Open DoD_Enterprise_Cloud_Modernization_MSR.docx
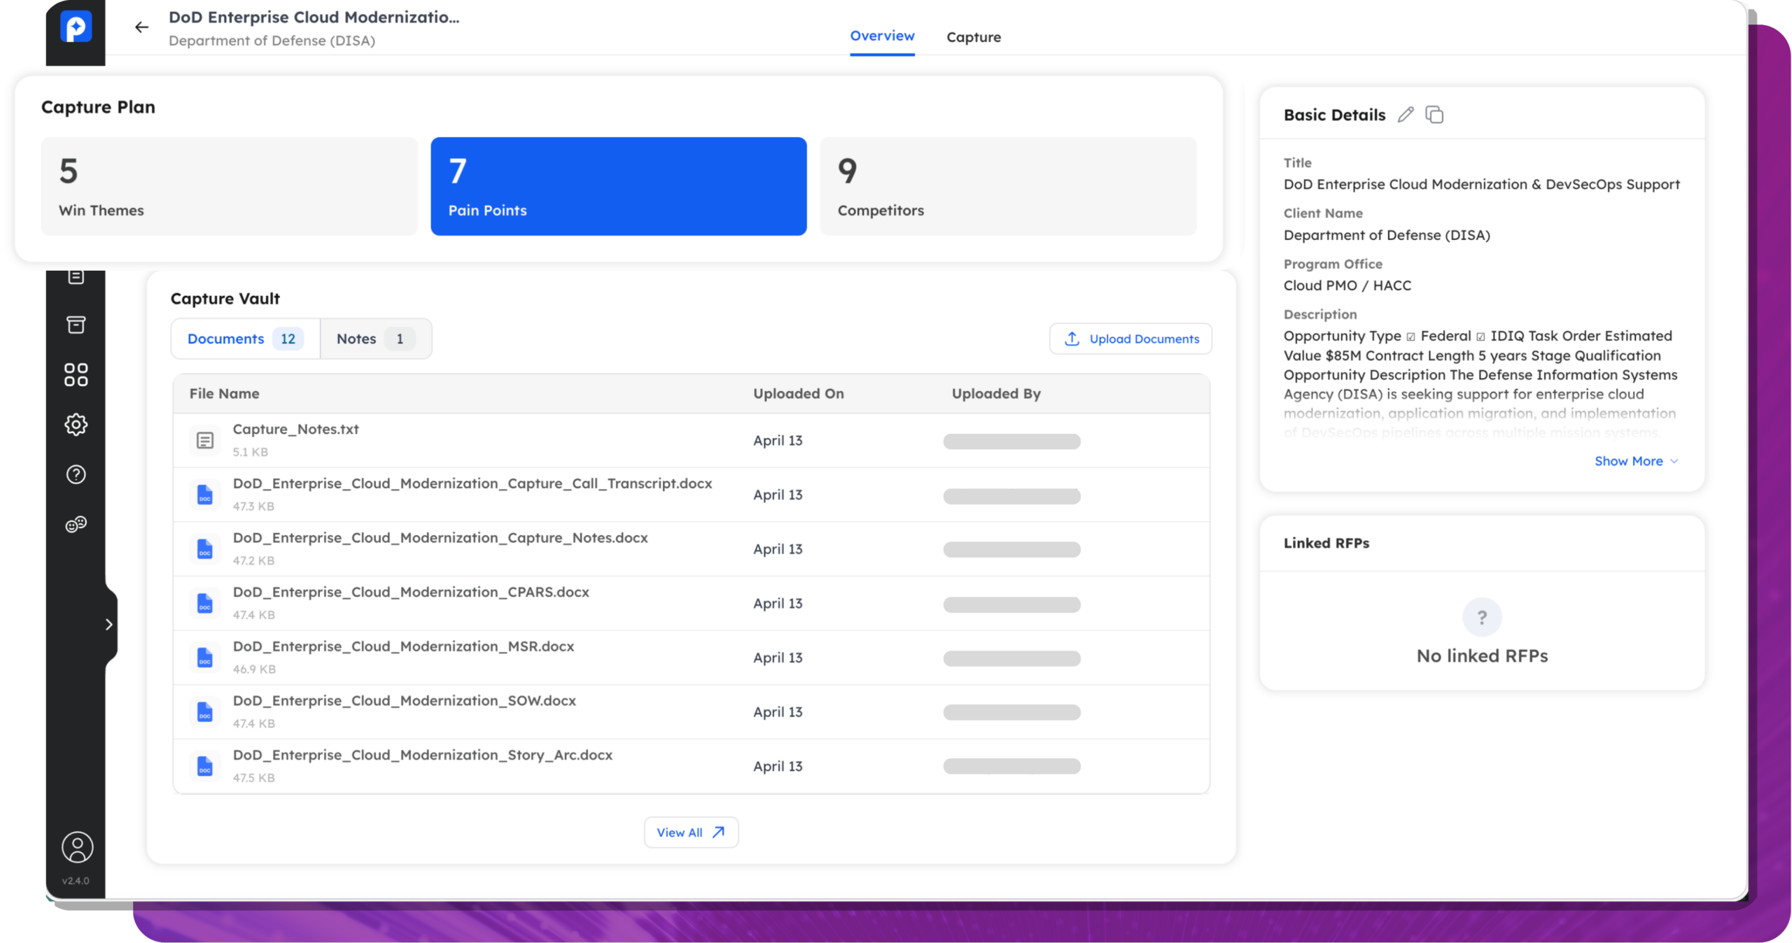 tap(403, 646)
